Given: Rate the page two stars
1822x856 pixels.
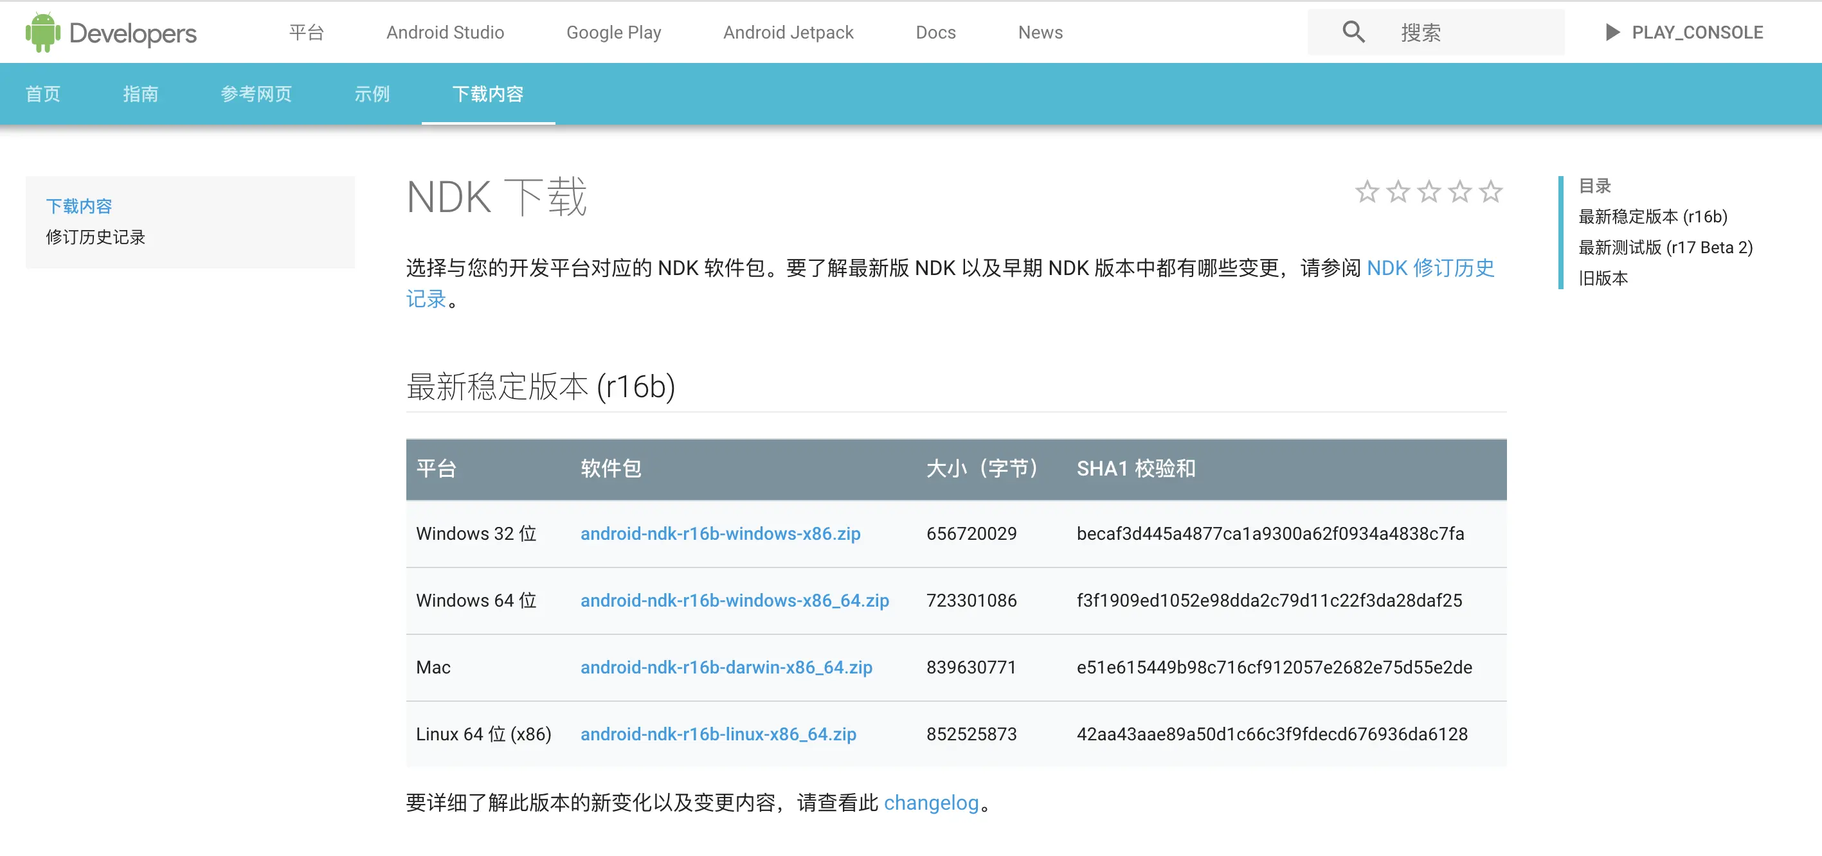Looking at the screenshot, I should pyautogui.click(x=1398, y=192).
